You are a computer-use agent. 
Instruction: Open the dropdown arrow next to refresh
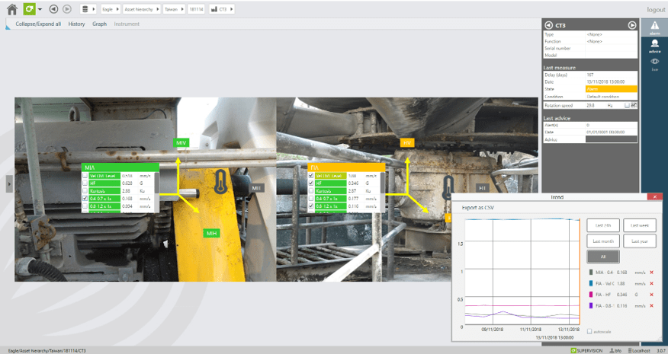tap(40, 9)
